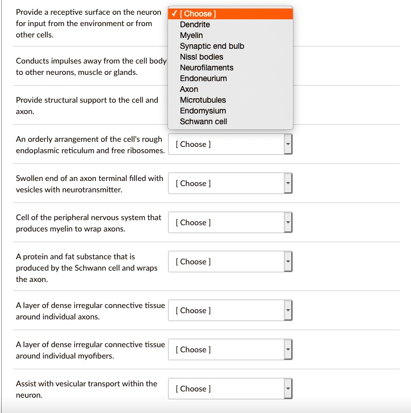
Task: Open dropdown for protein and fat substance
Action: (230, 262)
